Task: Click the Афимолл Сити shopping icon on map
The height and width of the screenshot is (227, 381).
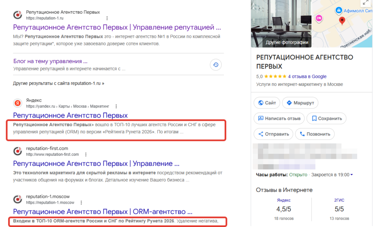Action: click(x=339, y=10)
